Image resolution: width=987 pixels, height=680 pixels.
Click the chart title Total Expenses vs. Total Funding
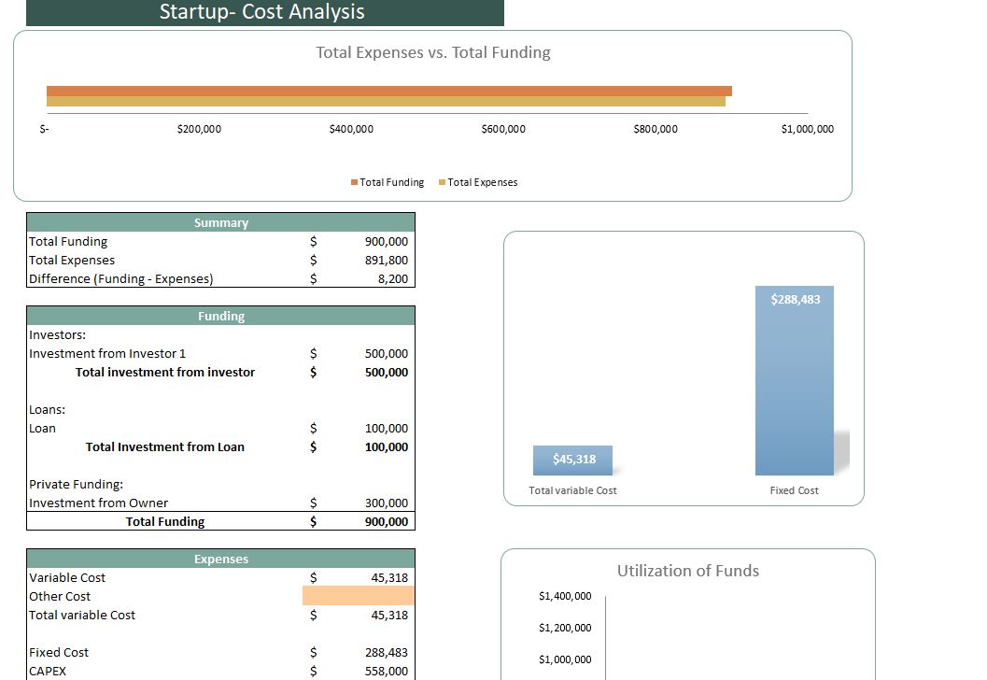click(431, 53)
